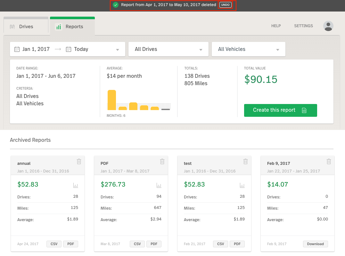Download PDF of test report
The height and width of the screenshot is (256, 345).
point(237,244)
